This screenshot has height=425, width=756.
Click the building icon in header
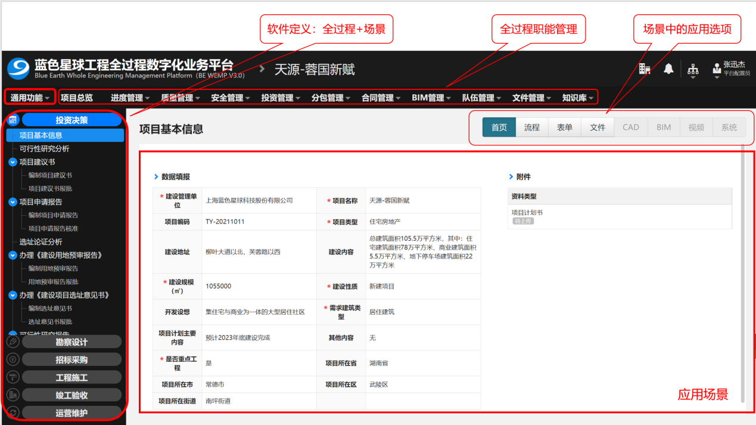(x=644, y=69)
